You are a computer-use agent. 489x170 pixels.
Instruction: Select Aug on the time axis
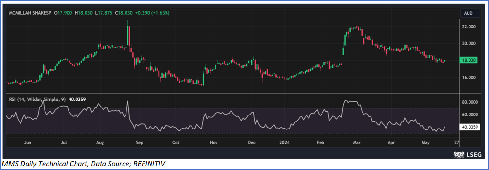coord(101,143)
